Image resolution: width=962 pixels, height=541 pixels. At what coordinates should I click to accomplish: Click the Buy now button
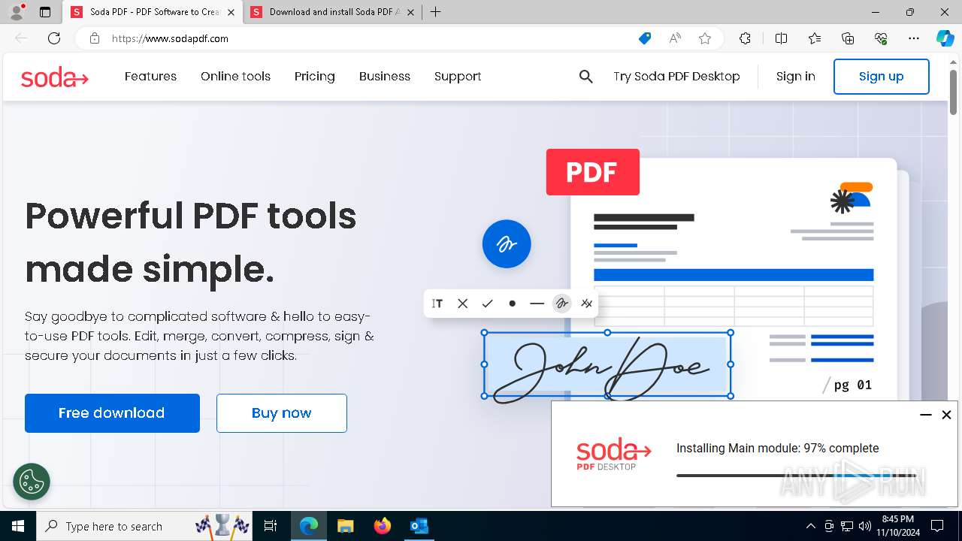[x=282, y=413]
